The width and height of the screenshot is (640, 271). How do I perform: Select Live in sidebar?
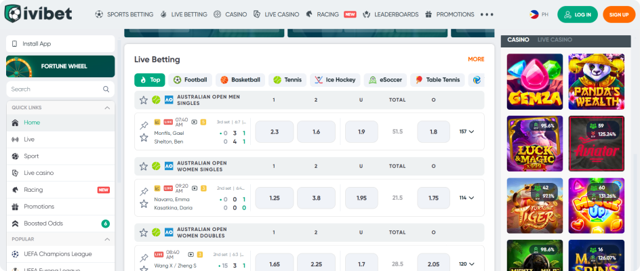[x=60, y=139]
